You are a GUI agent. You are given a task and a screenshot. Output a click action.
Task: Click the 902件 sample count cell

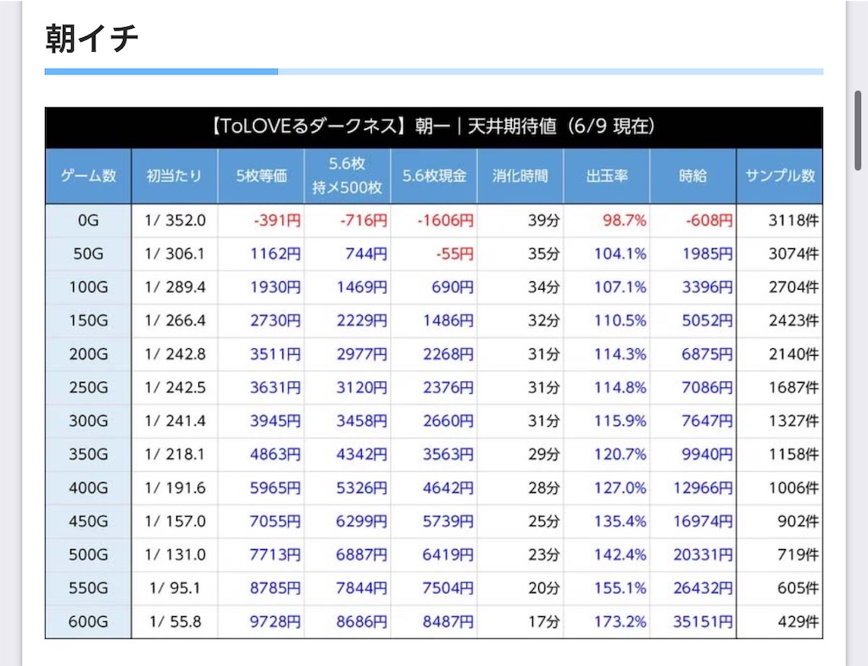click(x=780, y=521)
